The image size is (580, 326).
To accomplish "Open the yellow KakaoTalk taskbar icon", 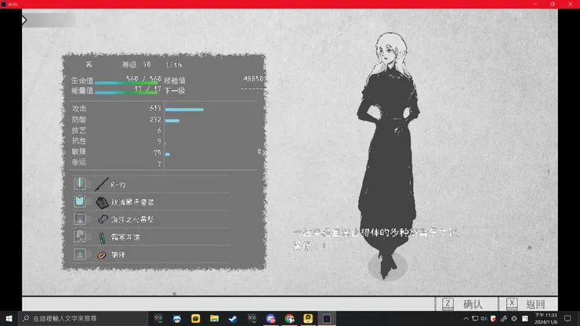I will click(x=308, y=318).
